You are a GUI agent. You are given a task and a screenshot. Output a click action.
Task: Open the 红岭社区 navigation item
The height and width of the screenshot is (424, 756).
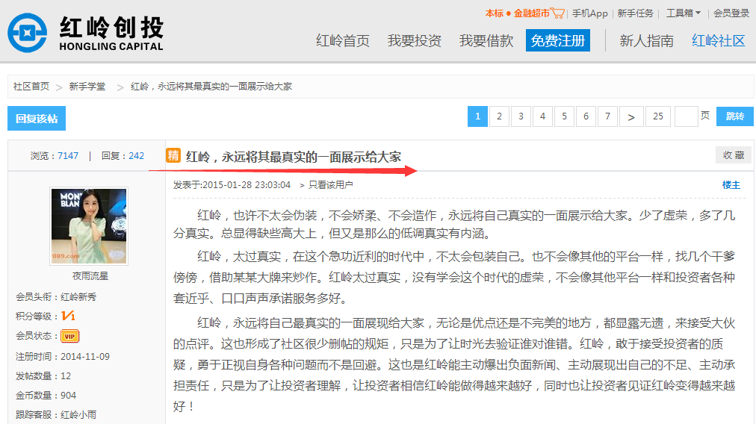(719, 41)
